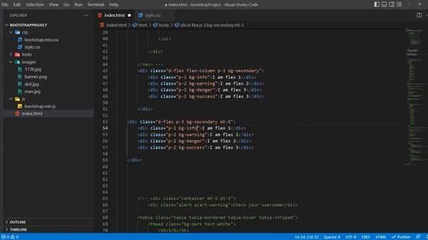Click the div.d-flex.p-3.bg-secondary.mt-5 breadcrumb

tap(212, 25)
